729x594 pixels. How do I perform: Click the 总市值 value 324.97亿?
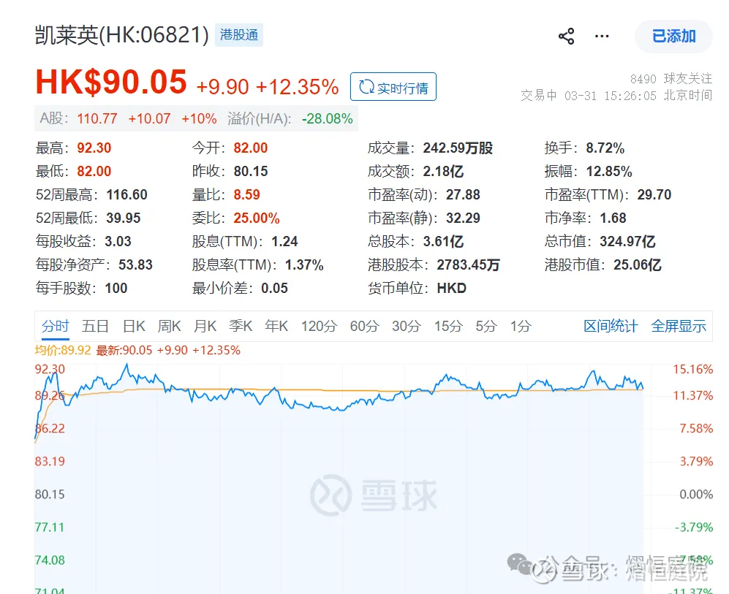coord(627,242)
